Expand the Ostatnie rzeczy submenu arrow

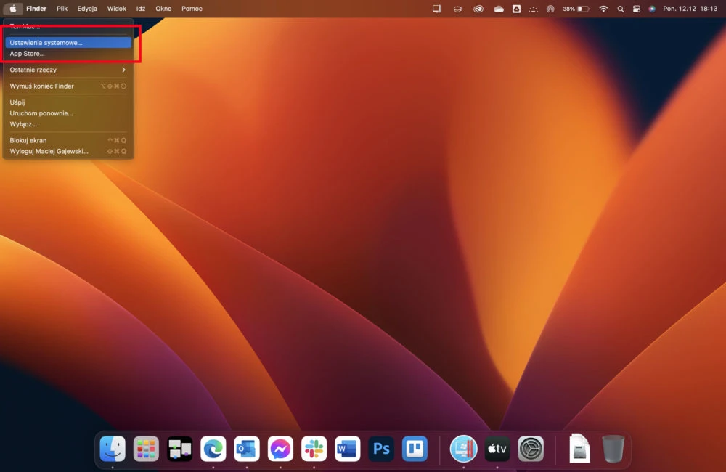point(123,70)
